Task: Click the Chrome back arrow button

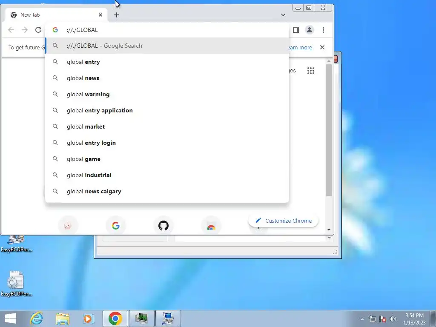Action: pos(11,30)
